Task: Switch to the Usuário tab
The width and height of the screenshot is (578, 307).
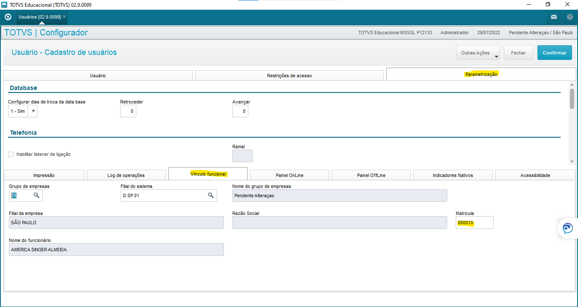Action: click(98, 76)
